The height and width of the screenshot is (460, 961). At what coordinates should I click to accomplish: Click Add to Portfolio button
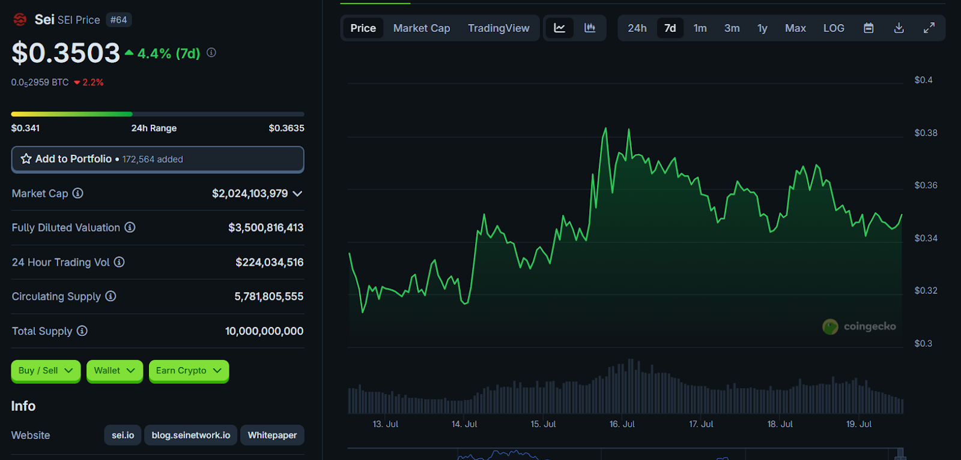(157, 159)
